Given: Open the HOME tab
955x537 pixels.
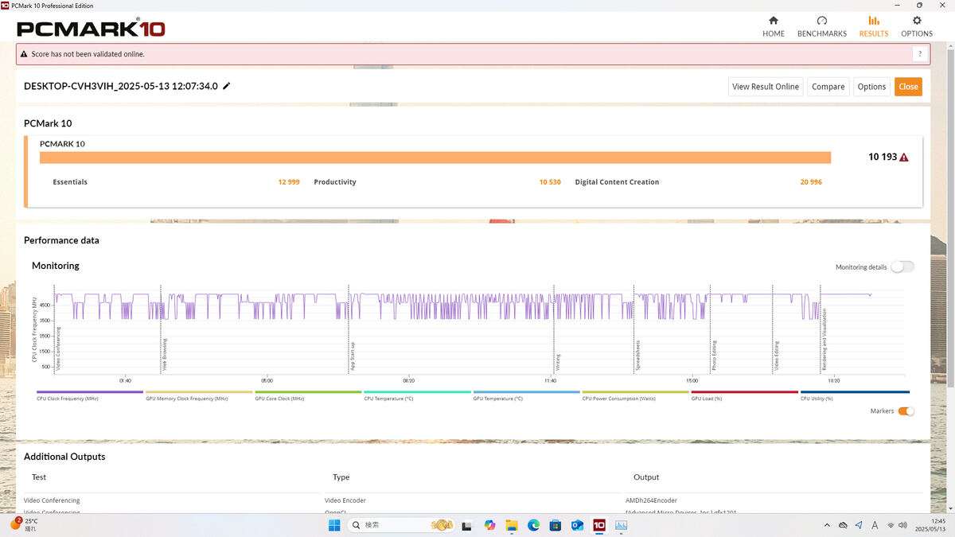Looking at the screenshot, I should [x=773, y=26].
